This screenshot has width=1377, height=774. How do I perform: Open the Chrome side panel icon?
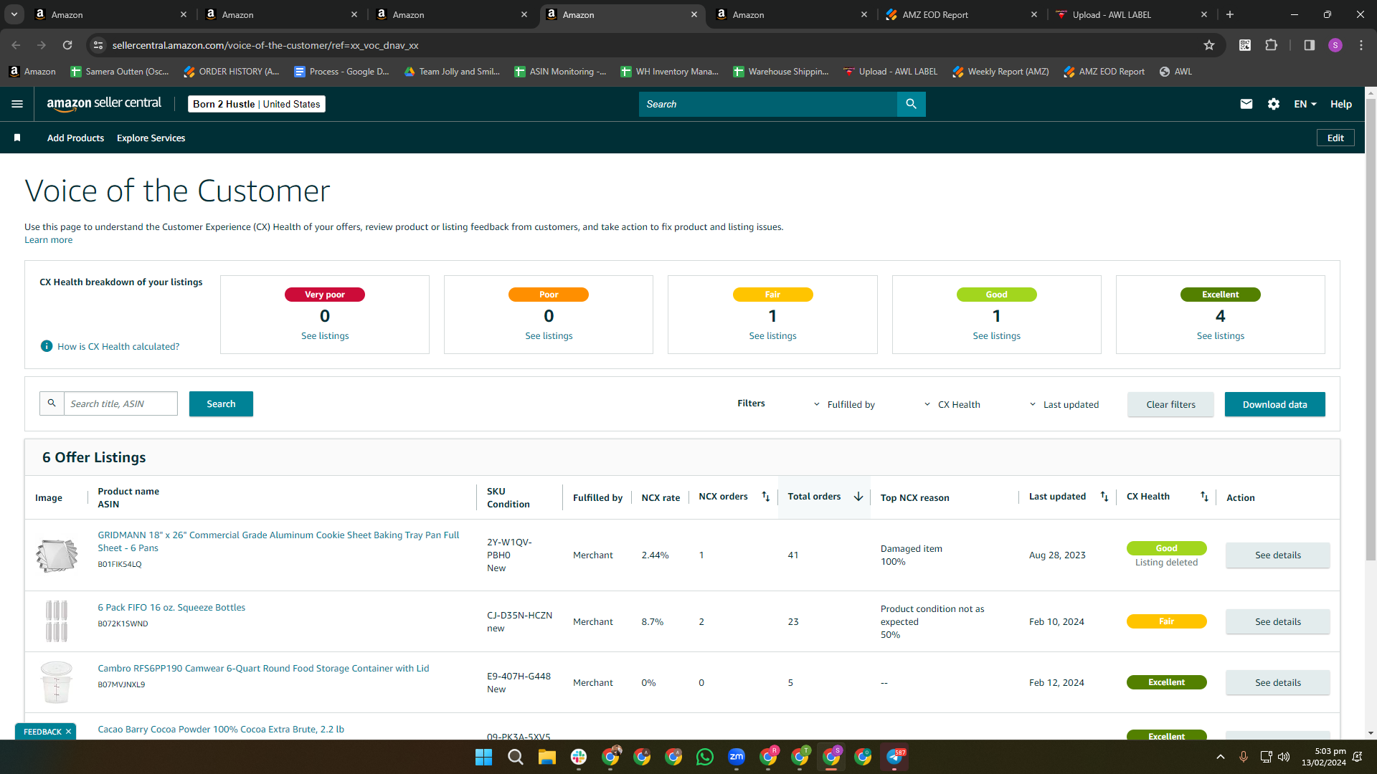[x=1310, y=45]
